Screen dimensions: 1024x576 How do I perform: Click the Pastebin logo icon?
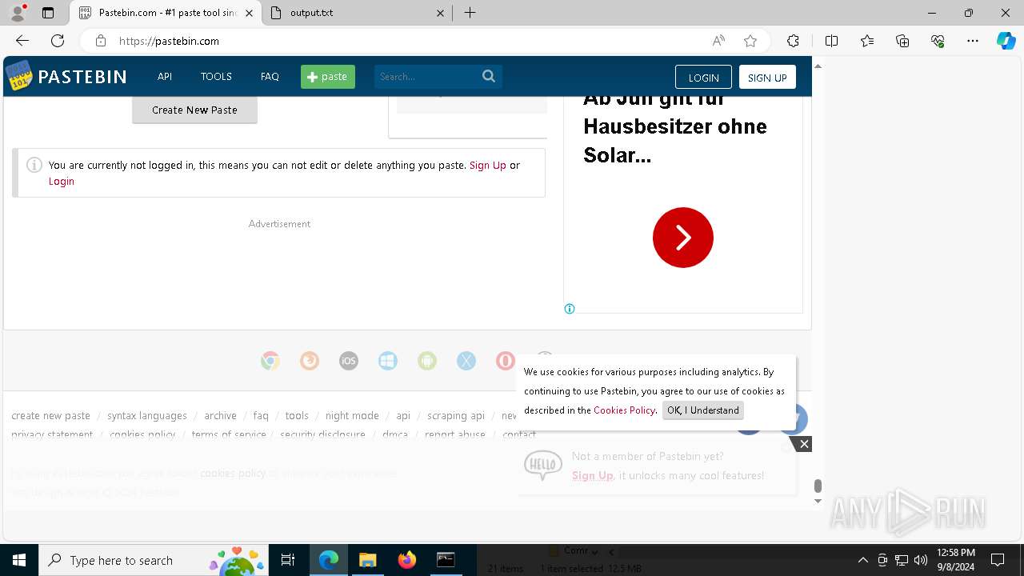tap(18, 76)
